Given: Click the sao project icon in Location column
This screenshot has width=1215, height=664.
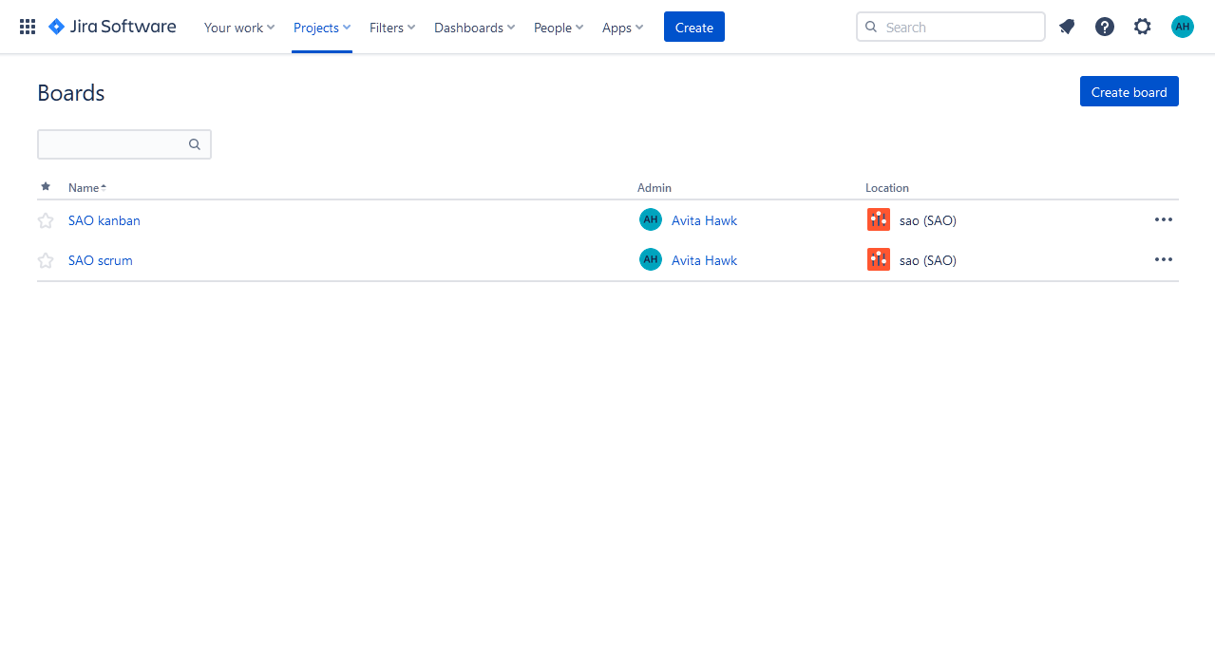Looking at the screenshot, I should (x=878, y=219).
